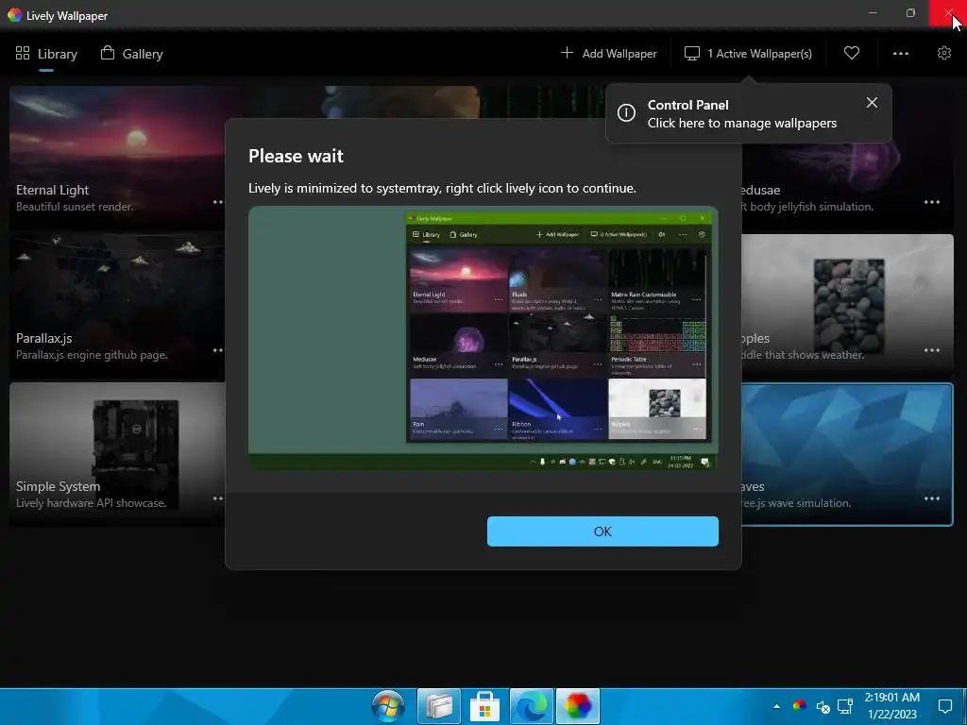This screenshot has height=725, width=967.
Task: Open options for Parallax.js wallpaper
Action: tap(218, 350)
